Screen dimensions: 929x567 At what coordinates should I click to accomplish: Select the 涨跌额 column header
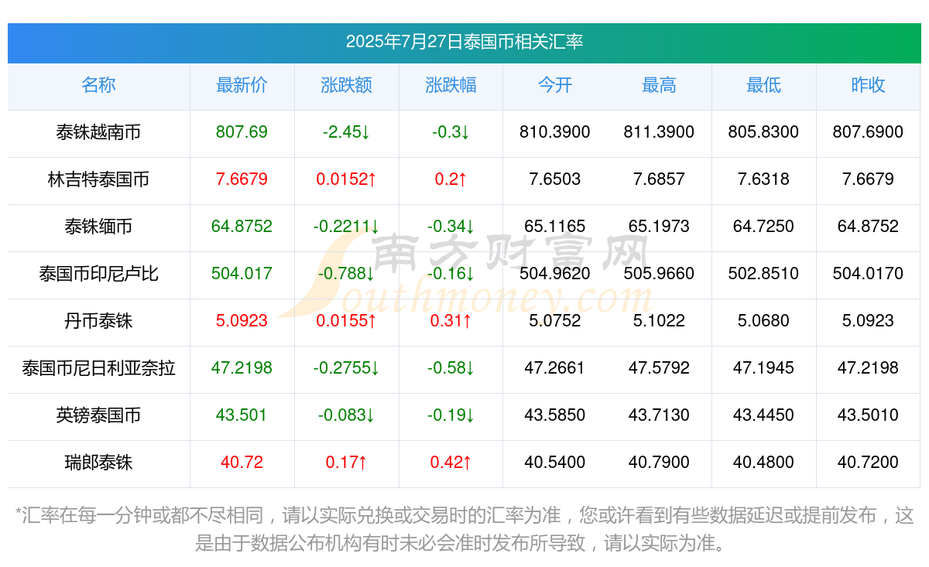click(346, 85)
